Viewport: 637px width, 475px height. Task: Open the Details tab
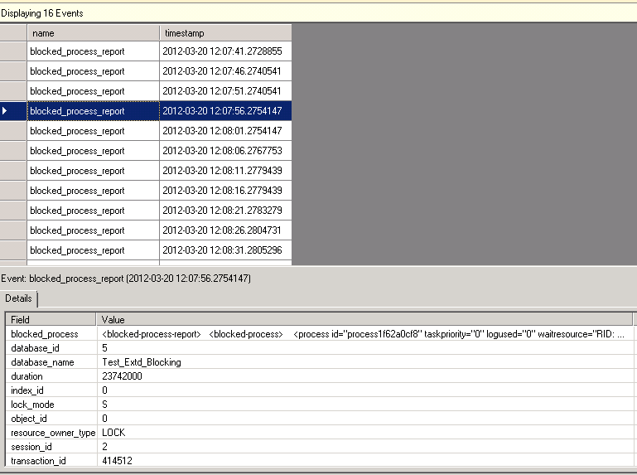tap(18, 298)
